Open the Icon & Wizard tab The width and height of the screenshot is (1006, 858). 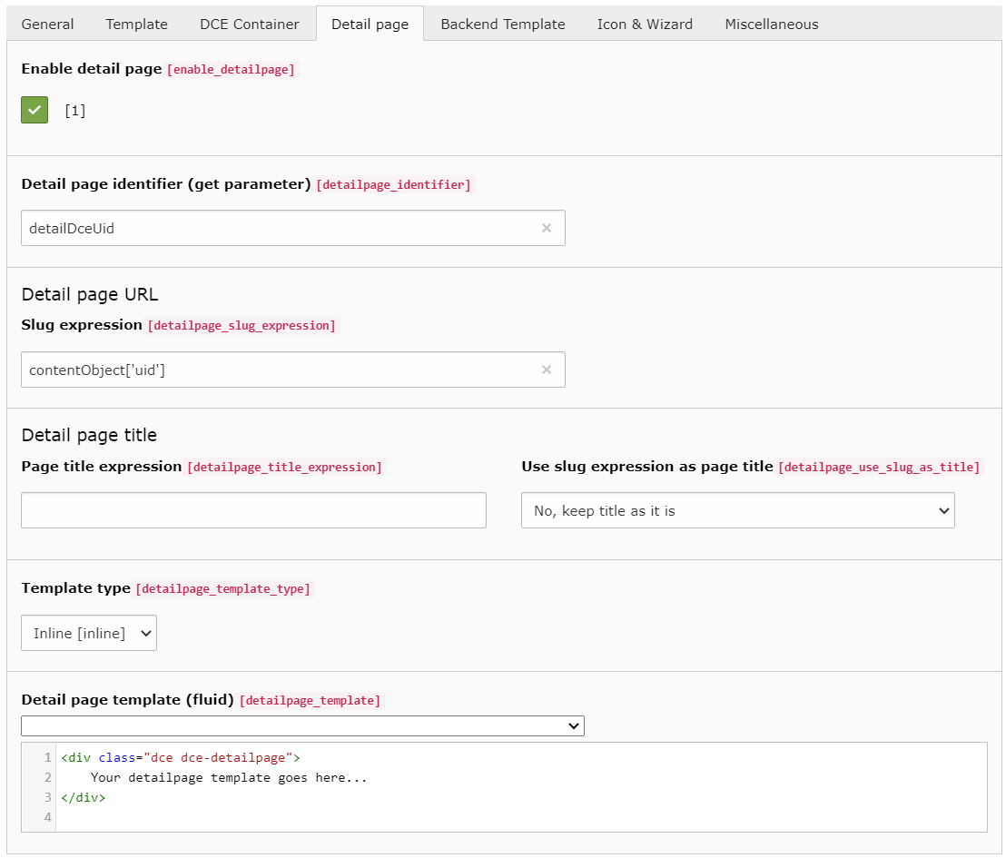645,24
